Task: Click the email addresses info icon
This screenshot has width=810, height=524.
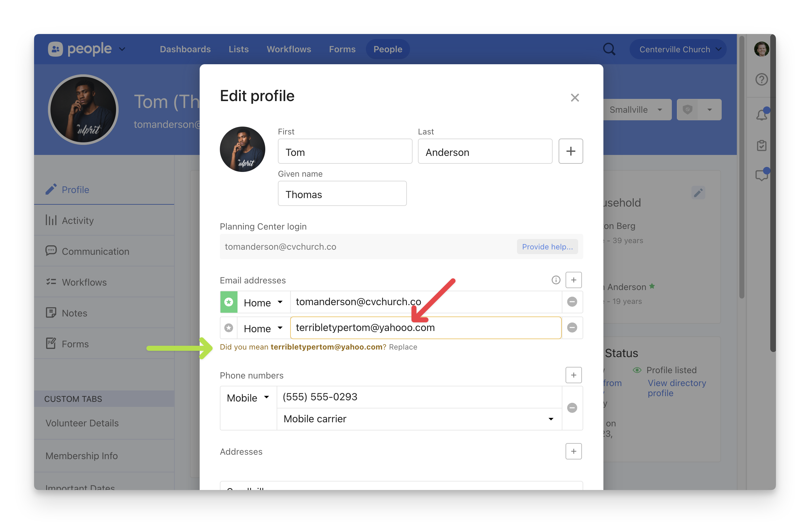Action: click(556, 280)
